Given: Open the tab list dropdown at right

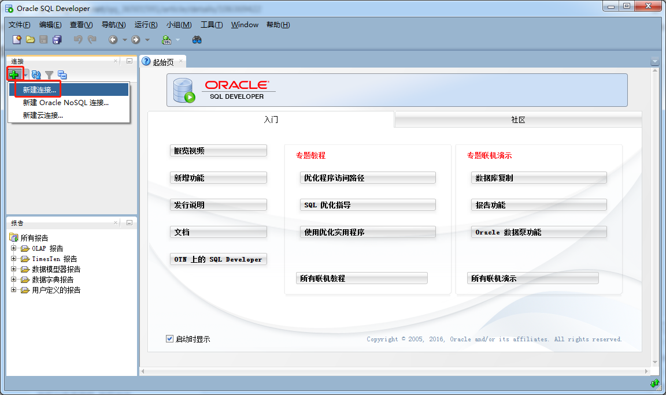Looking at the screenshot, I should [x=654, y=62].
